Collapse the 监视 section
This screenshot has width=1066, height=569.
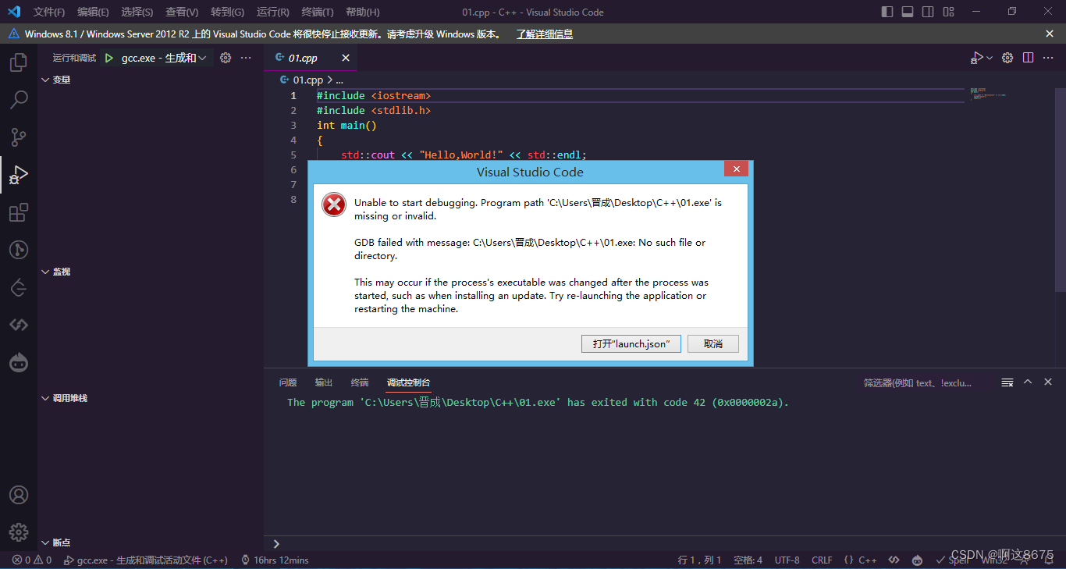[x=56, y=272]
